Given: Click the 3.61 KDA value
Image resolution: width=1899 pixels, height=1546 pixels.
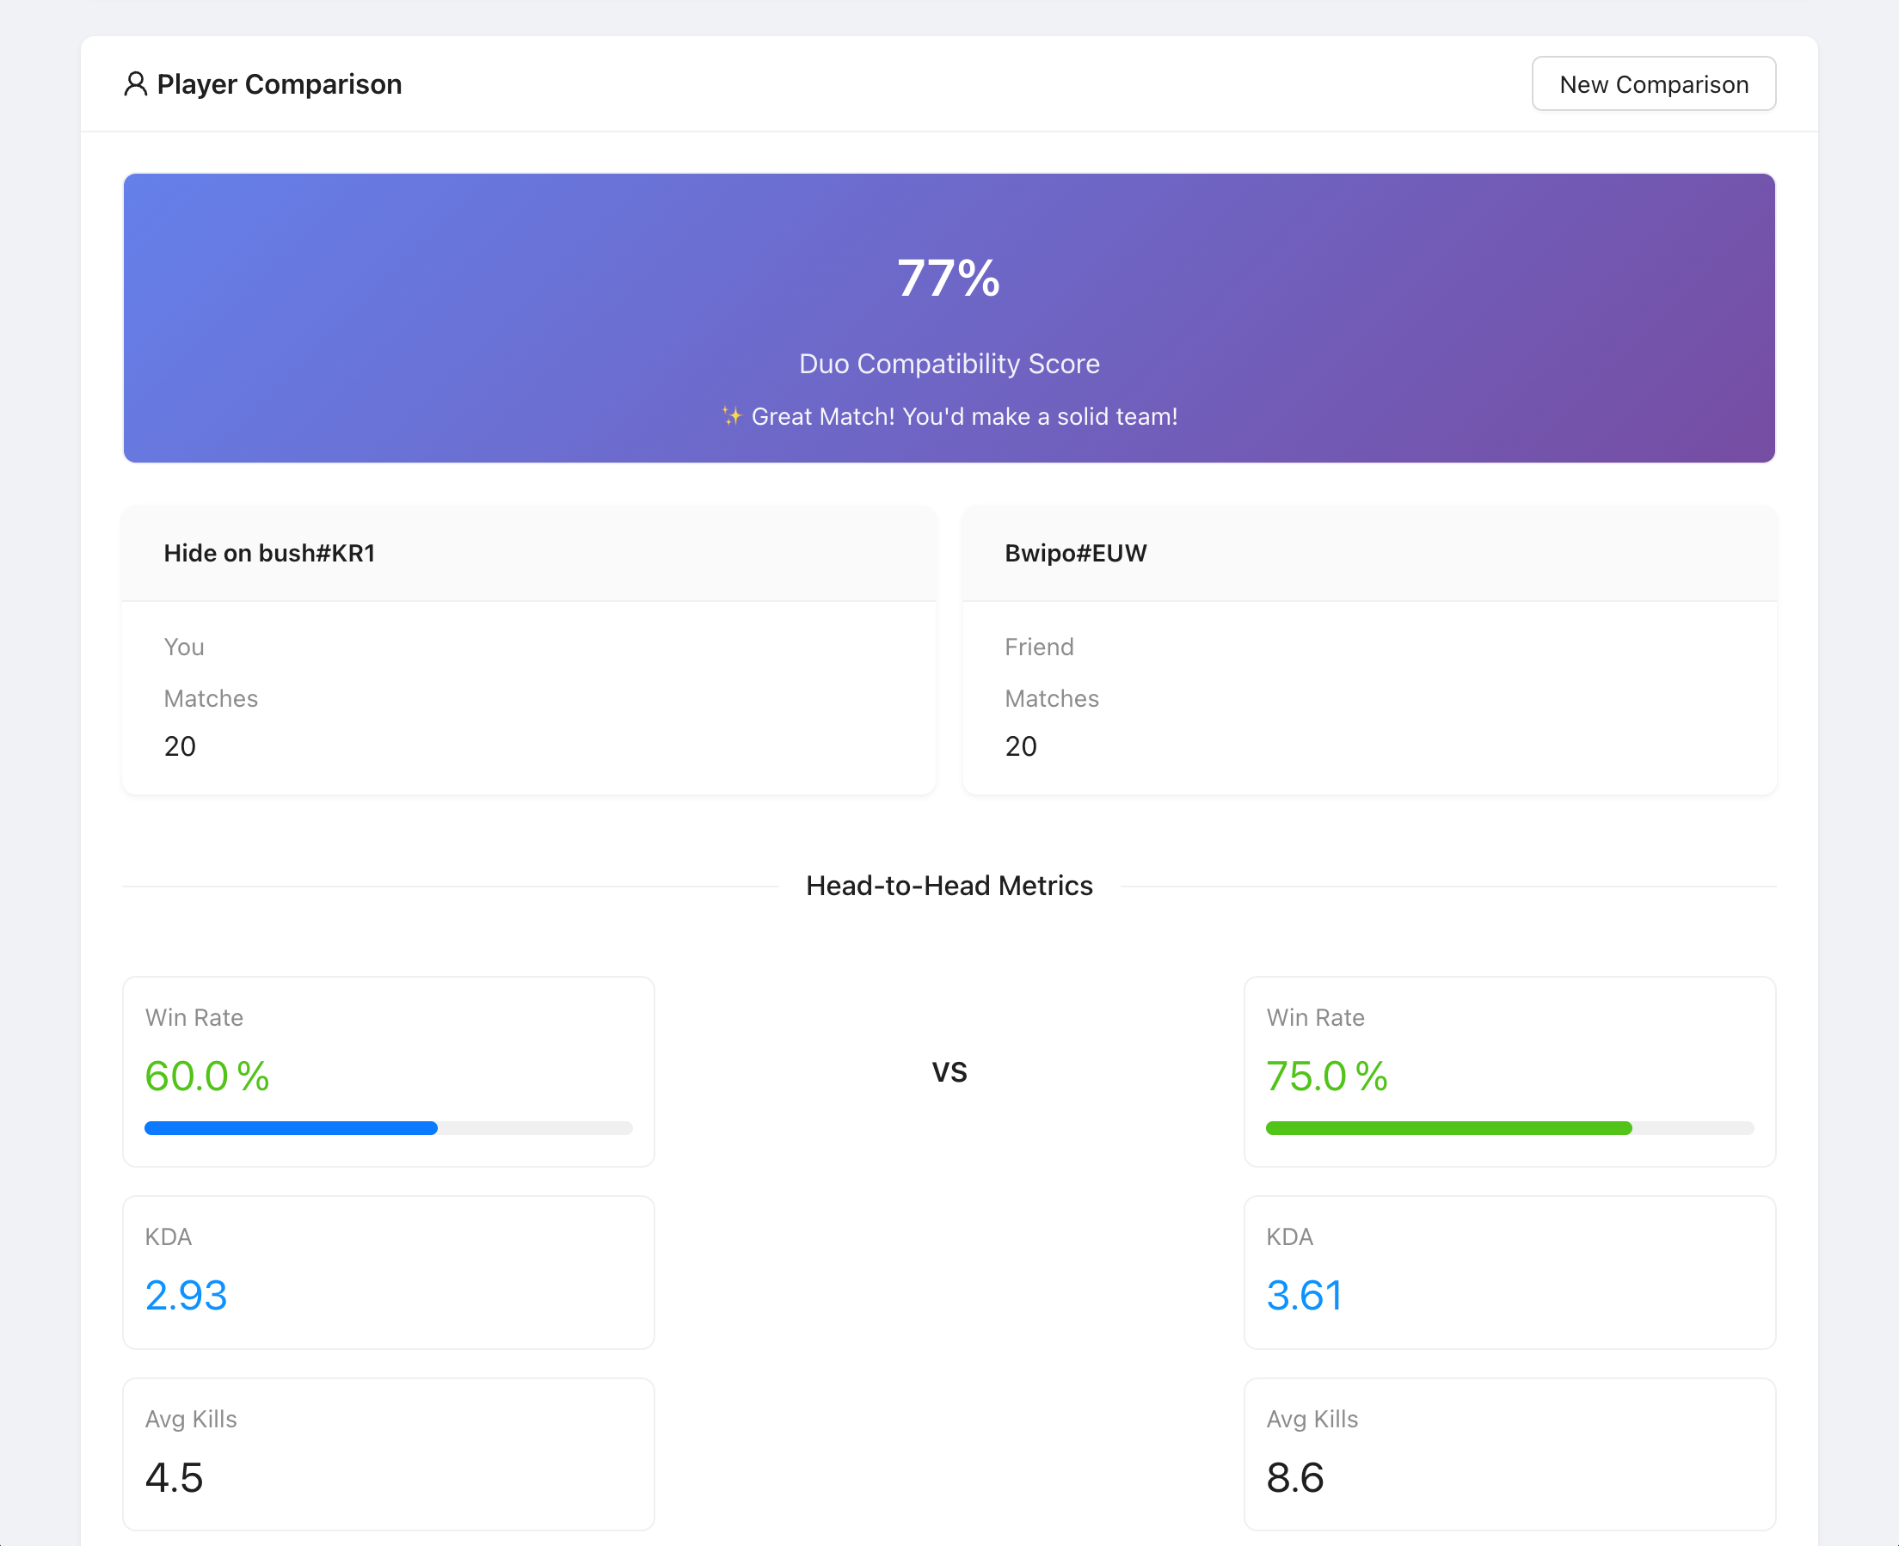Looking at the screenshot, I should tap(1304, 1295).
